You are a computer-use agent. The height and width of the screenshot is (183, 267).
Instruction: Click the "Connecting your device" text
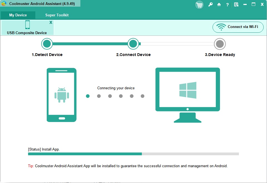pyautogui.click(x=116, y=88)
